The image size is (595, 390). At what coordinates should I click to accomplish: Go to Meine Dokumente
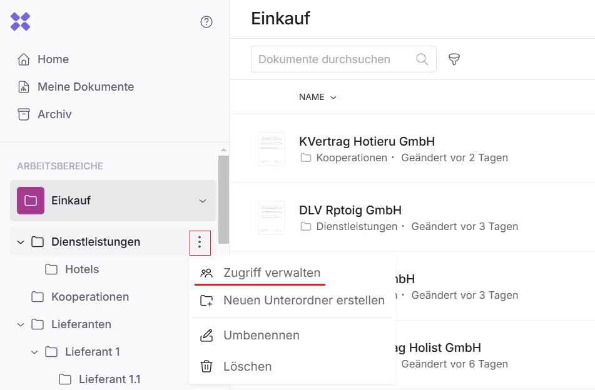85,87
